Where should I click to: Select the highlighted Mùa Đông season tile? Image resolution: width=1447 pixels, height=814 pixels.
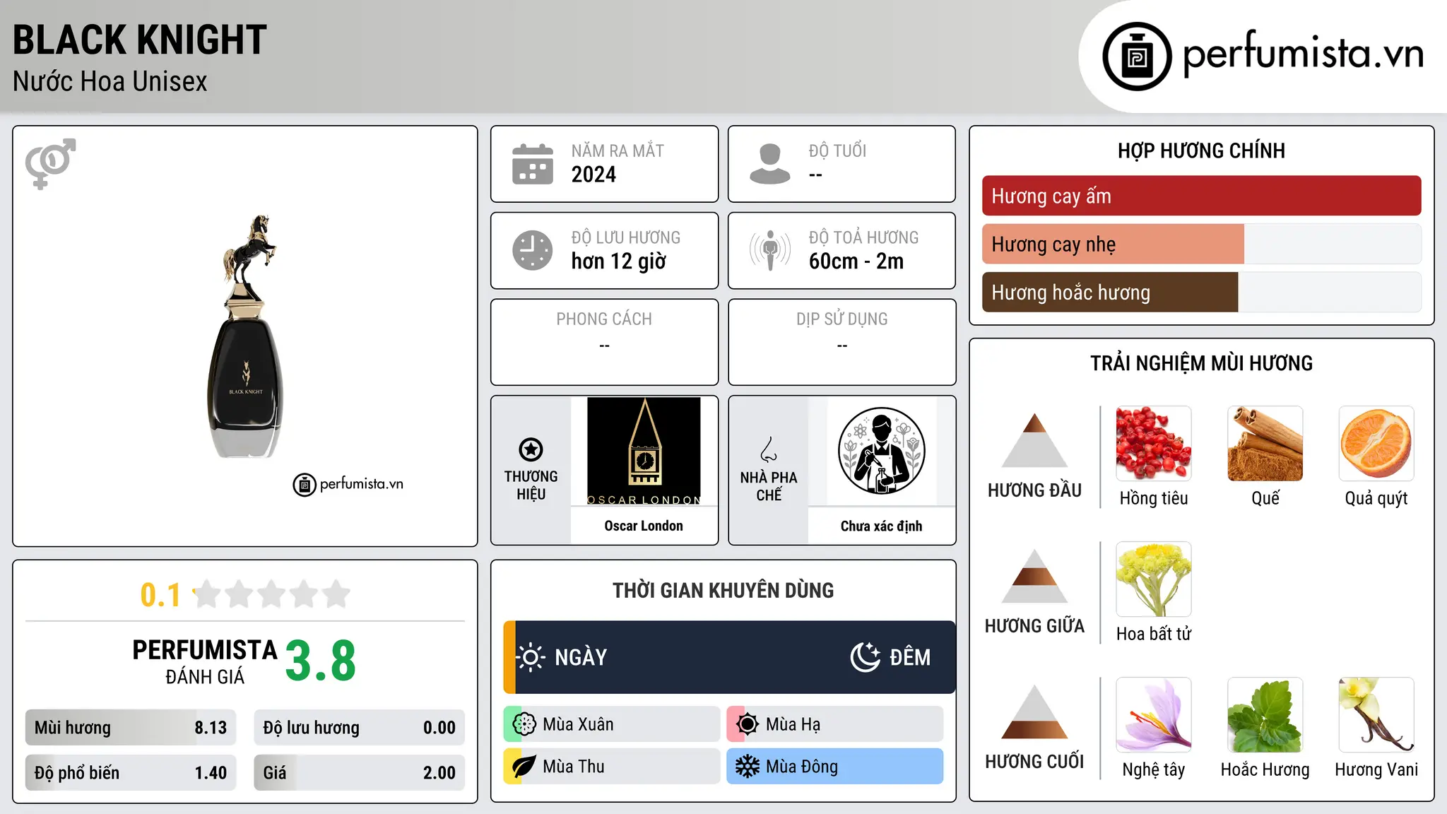click(834, 767)
